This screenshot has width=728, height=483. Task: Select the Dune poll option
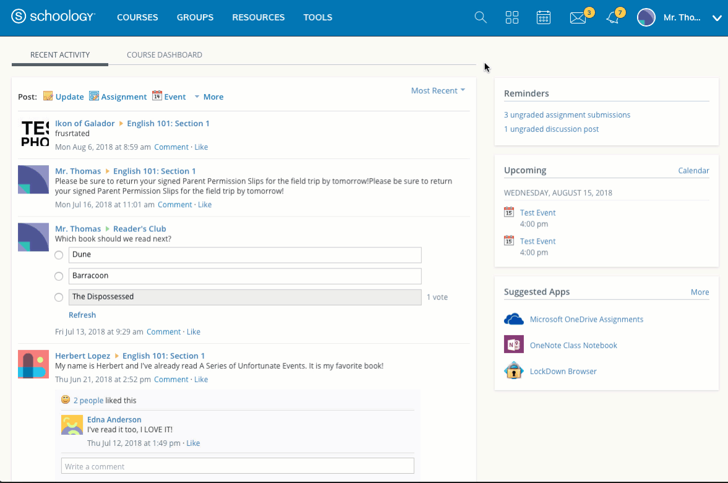(x=59, y=255)
